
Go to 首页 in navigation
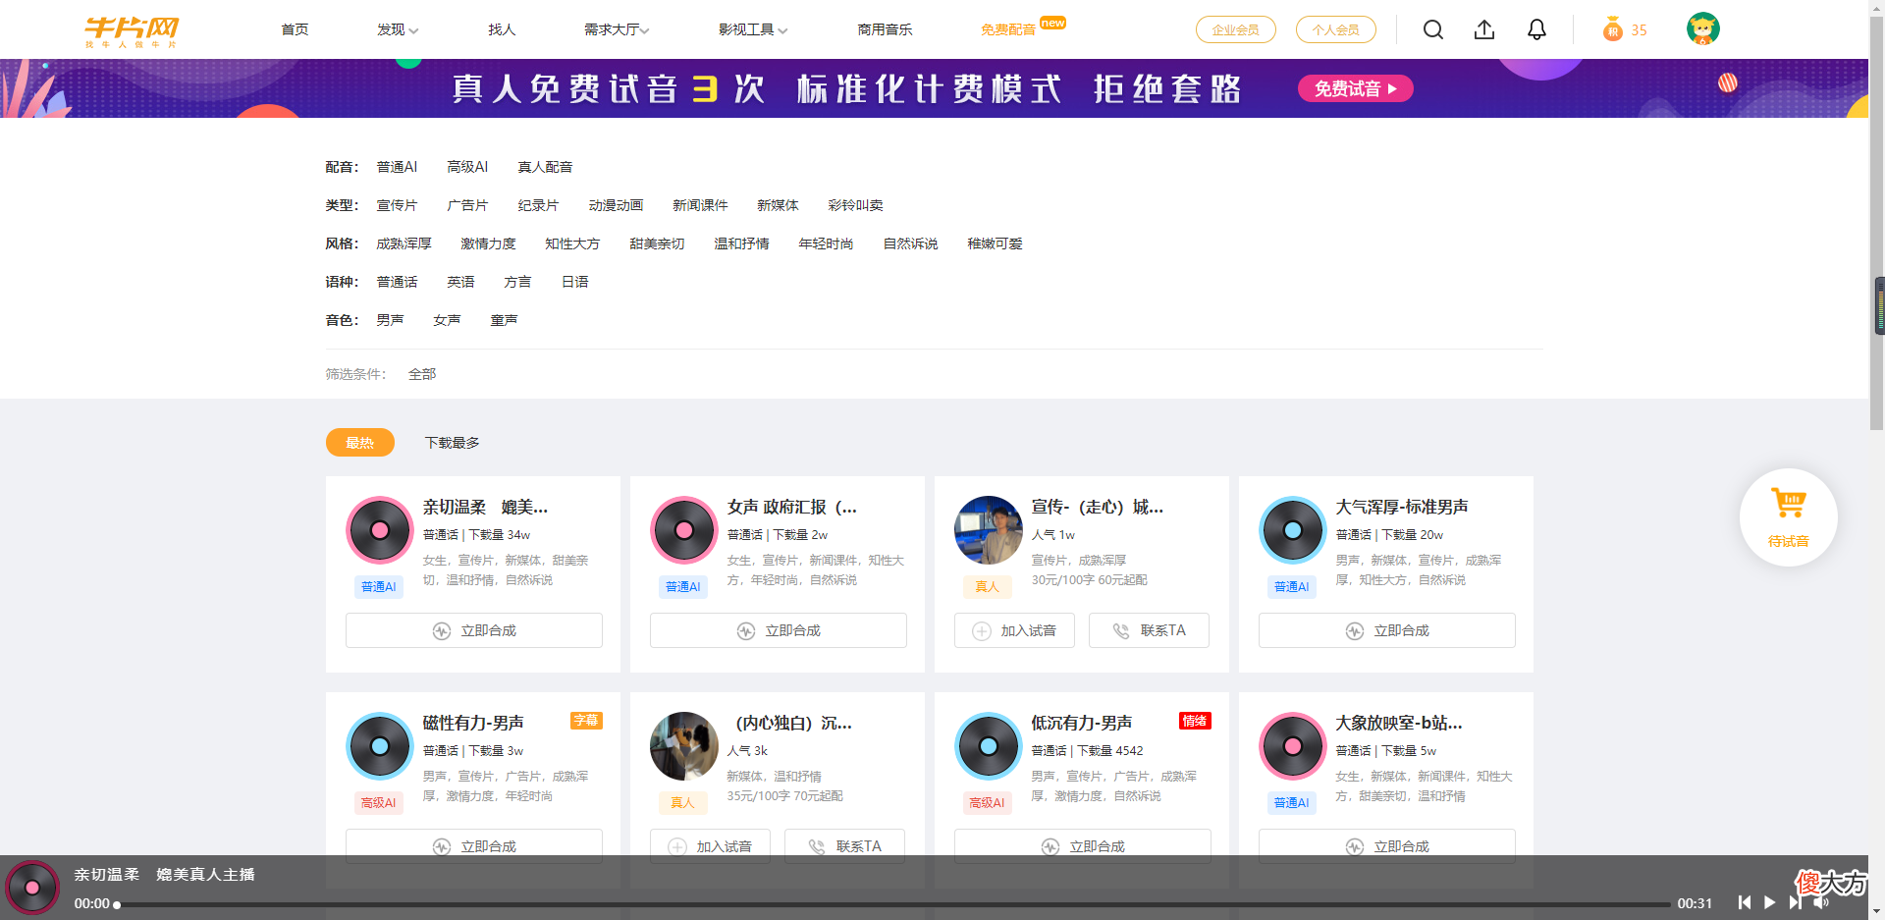(x=295, y=29)
